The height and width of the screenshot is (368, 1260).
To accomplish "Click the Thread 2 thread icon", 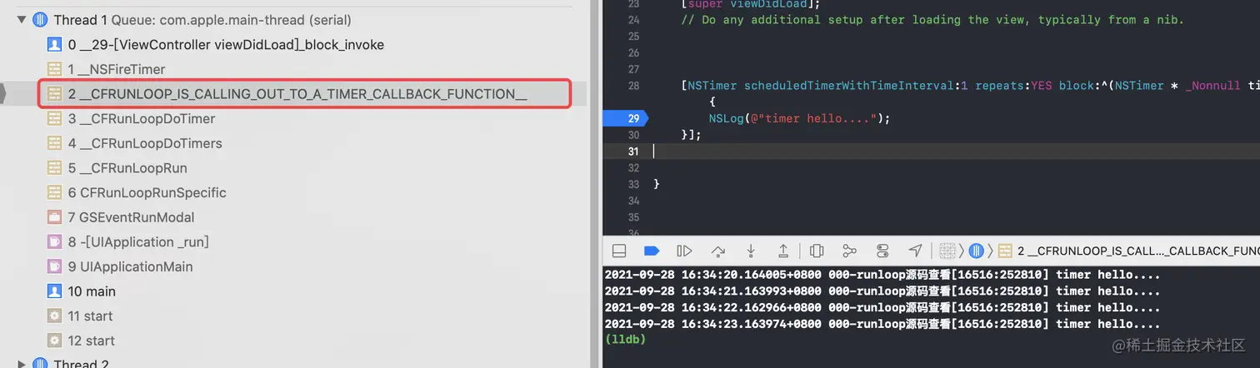I will coord(39,364).
